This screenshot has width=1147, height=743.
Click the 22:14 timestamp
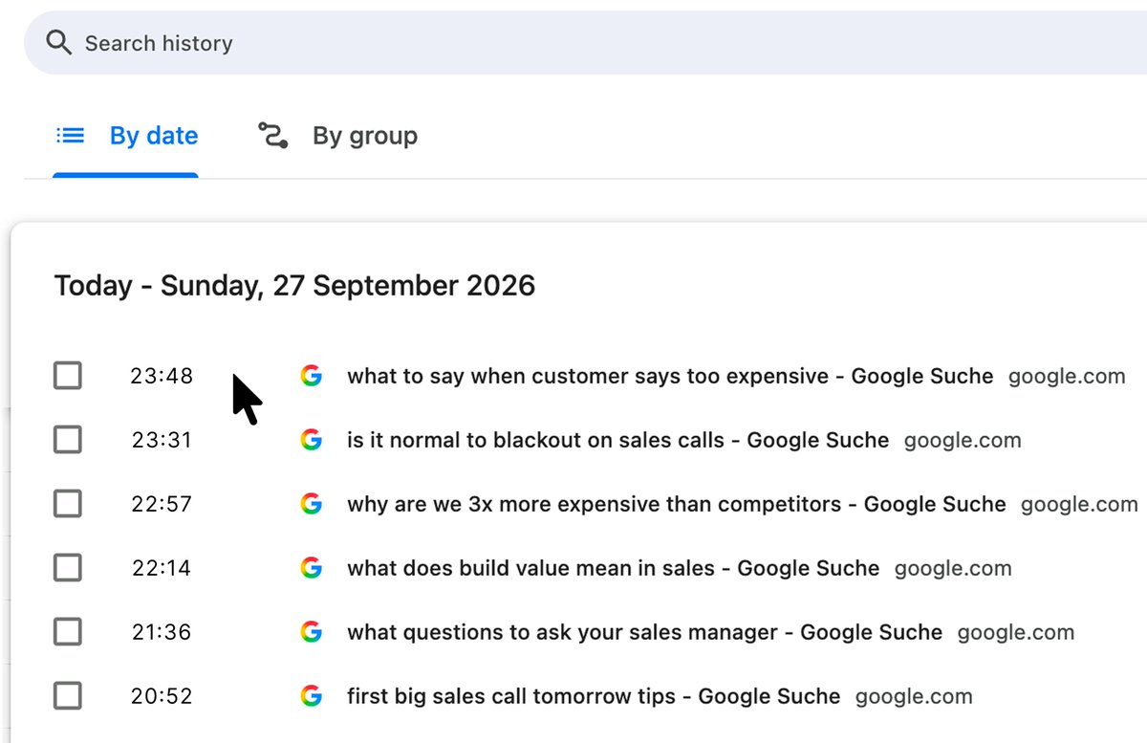tap(162, 568)
